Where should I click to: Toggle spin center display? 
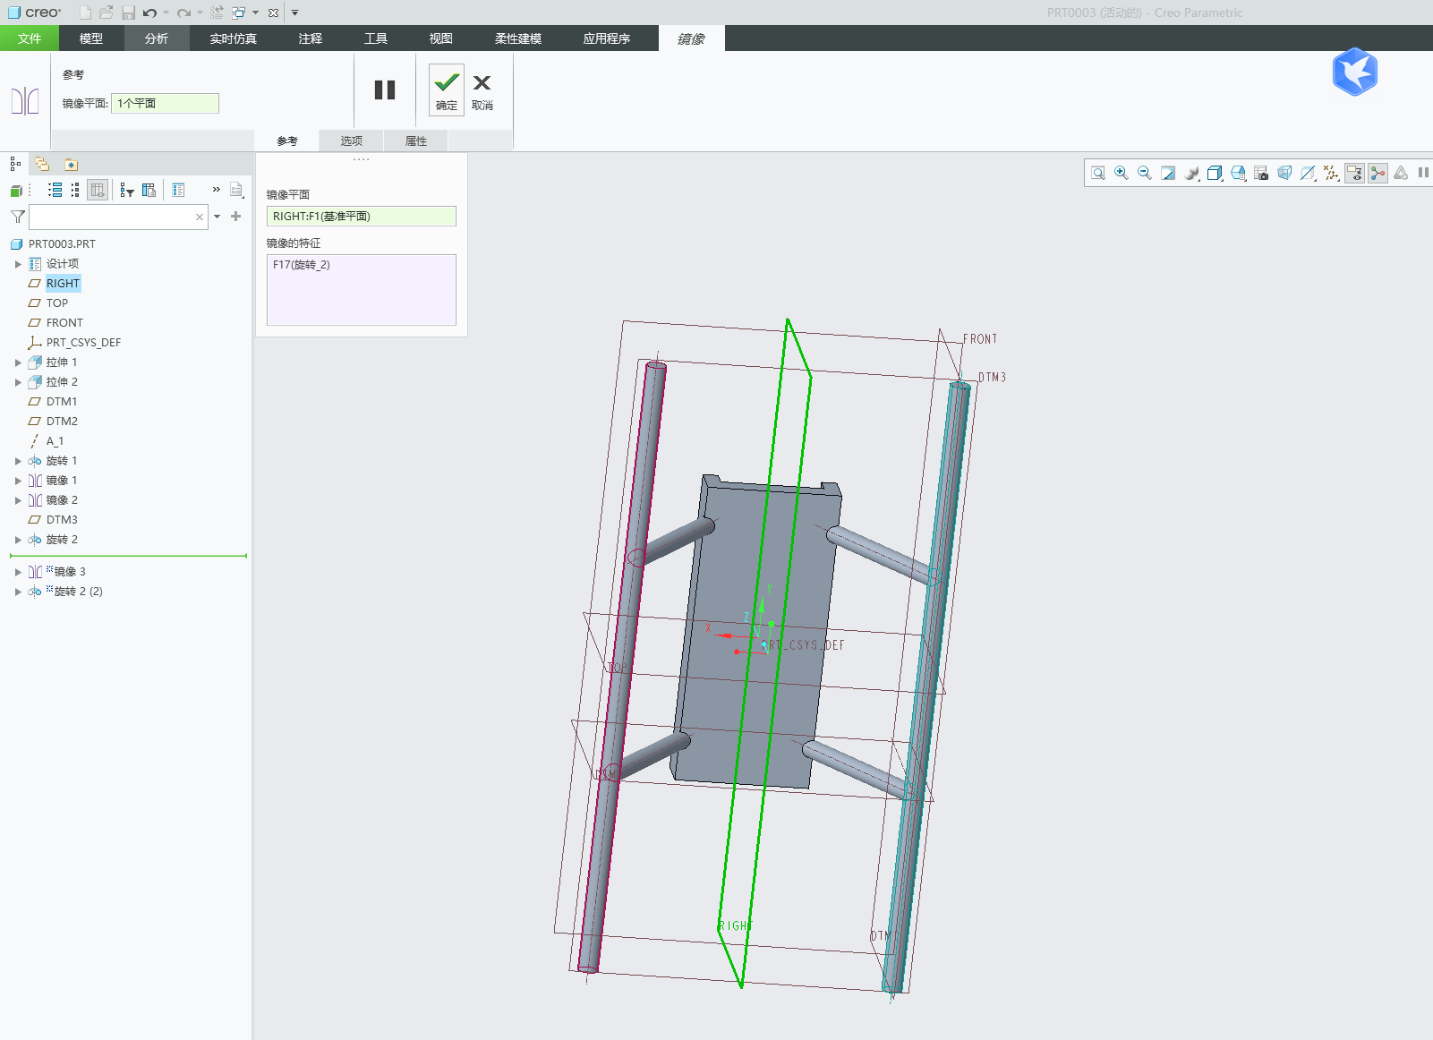[1378, 173]
